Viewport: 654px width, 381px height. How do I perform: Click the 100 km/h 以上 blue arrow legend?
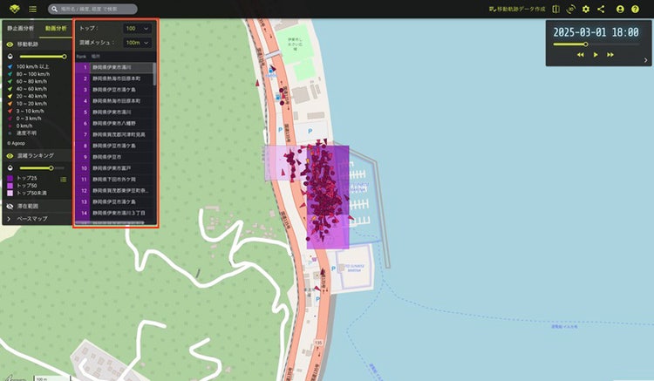[x=10, y=66]
